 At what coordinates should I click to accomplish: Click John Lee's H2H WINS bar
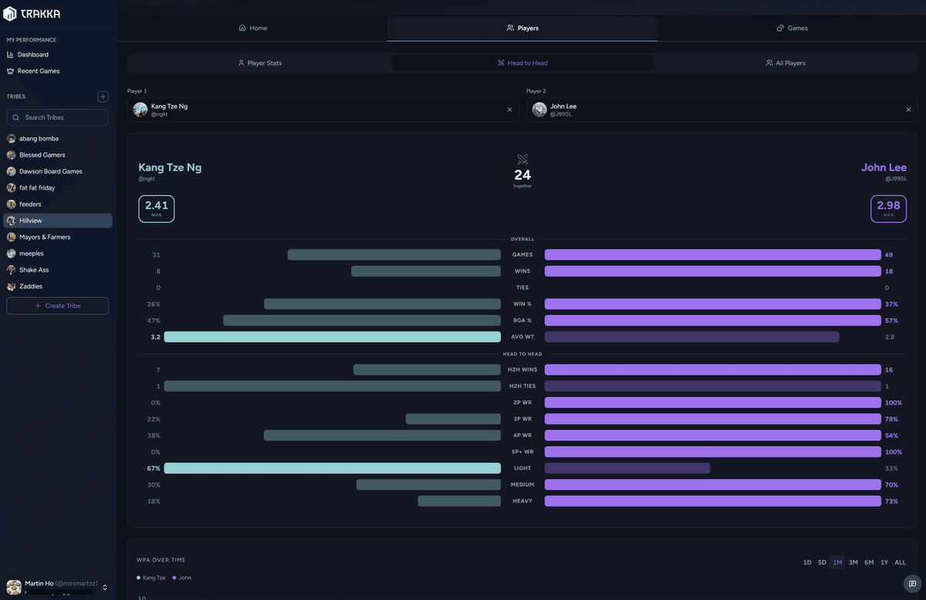click(713, 369)
